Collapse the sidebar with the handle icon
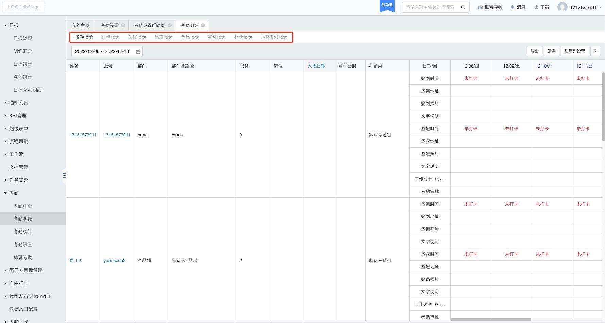The image size is (605, 323). click(x=64, y=176)
